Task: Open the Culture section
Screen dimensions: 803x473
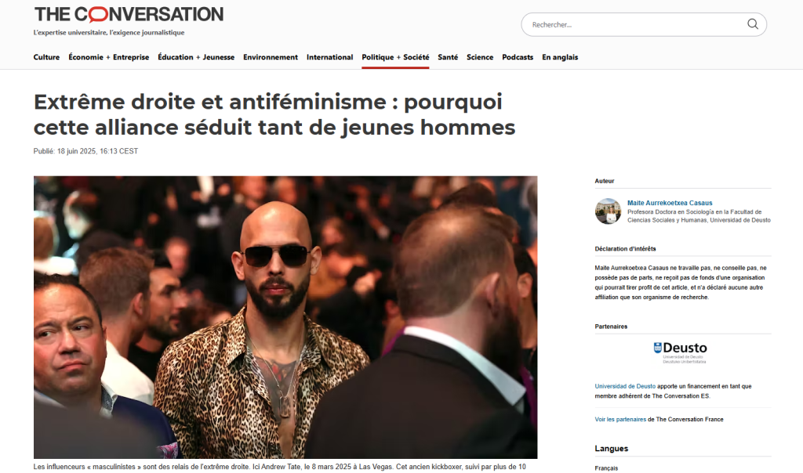Action: tap(46, 57)
